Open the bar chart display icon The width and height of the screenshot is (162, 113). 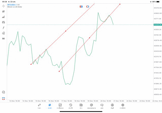[4, 17]
